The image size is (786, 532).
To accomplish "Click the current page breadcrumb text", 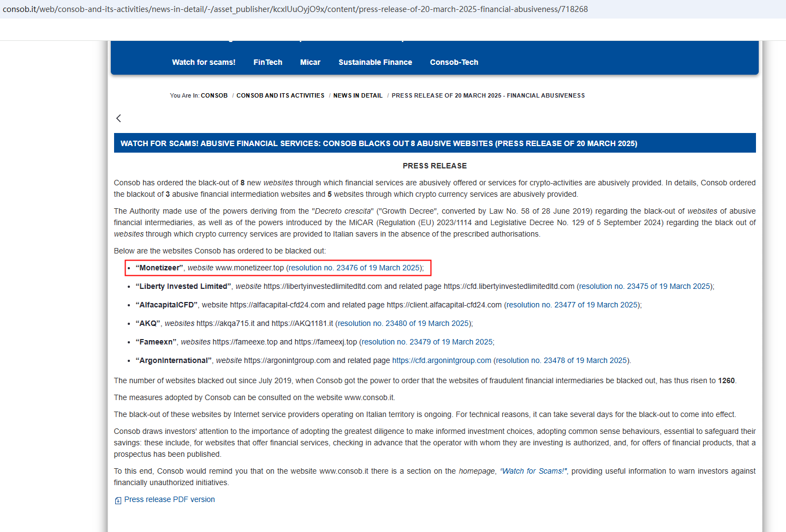I will [488, 95].
